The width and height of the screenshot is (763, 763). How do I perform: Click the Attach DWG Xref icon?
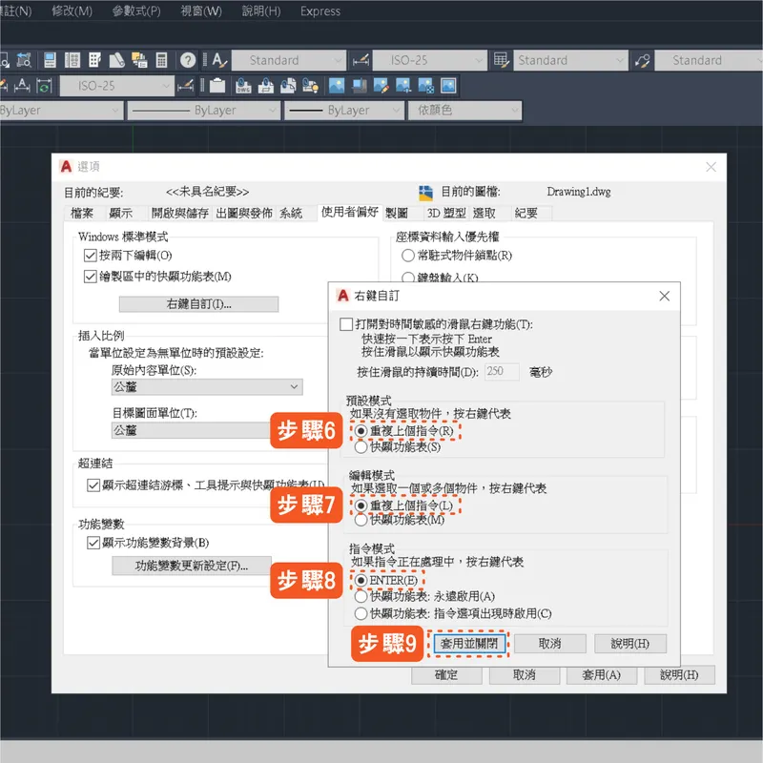coord(243,86)
